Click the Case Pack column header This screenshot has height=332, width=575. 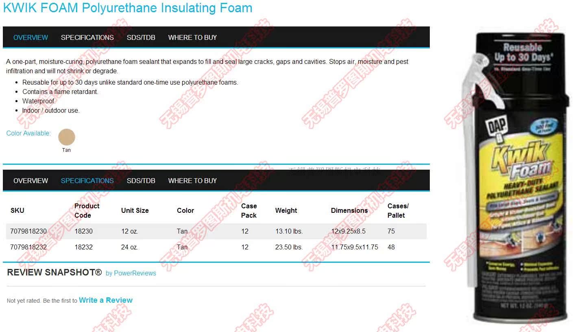click(249, 210)
